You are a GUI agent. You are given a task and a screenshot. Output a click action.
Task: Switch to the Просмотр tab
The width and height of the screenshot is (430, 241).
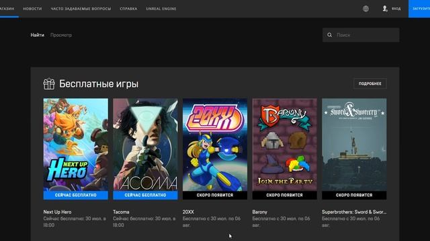(61, 35)
